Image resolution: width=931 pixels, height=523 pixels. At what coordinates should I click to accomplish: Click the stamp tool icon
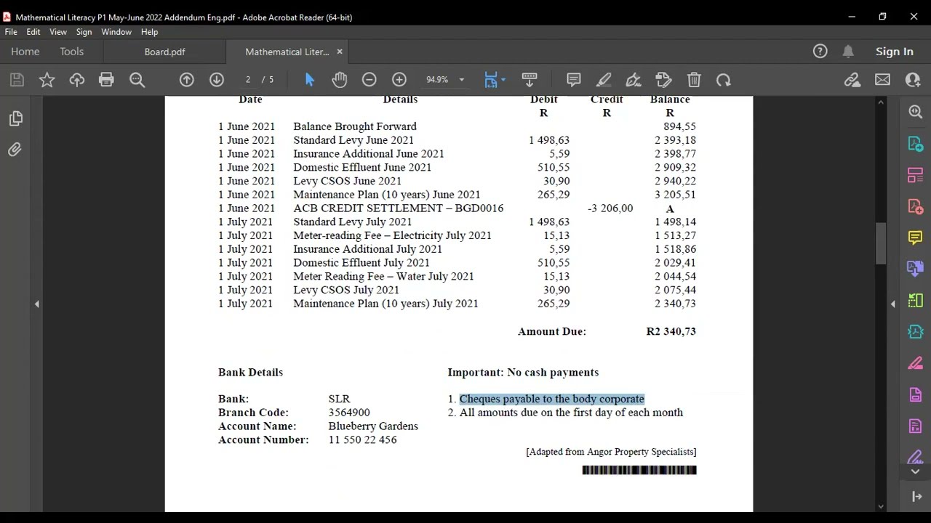point(663,80)
